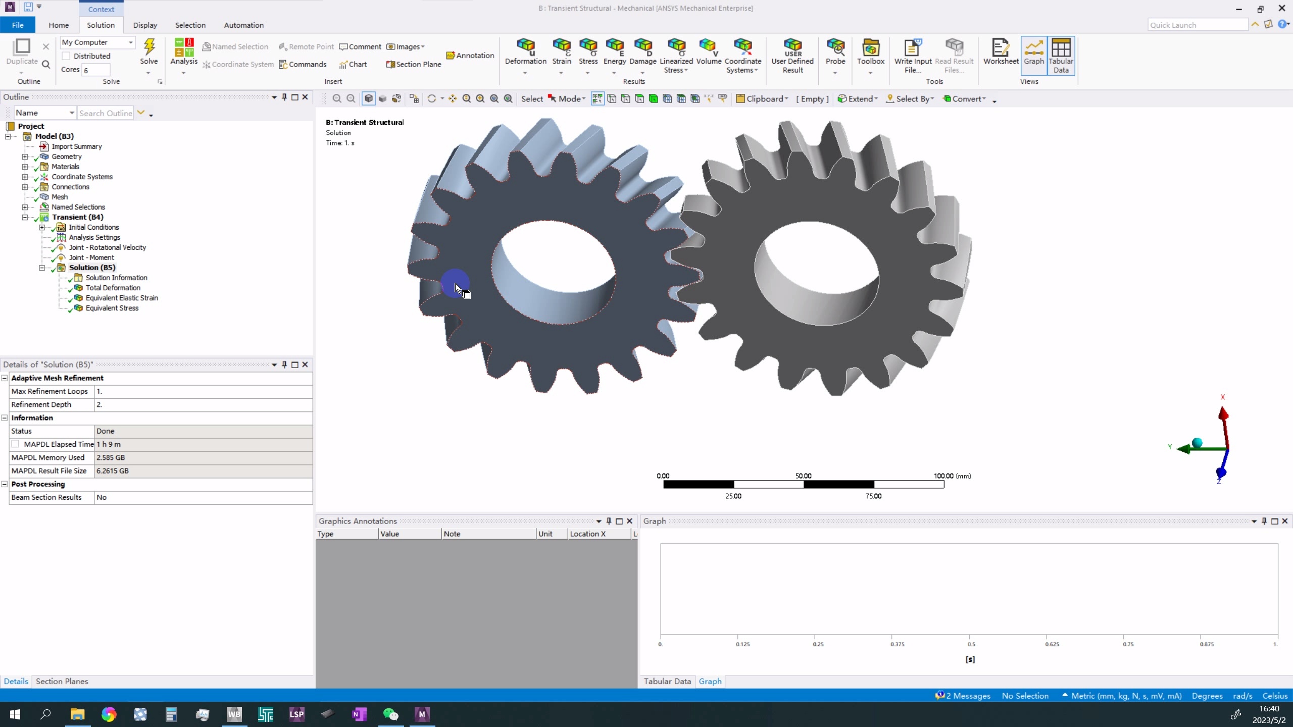Open the My Computer solve dropdown
The image size is (1293, 727).
pyautogui.click(x=130, y=42)
